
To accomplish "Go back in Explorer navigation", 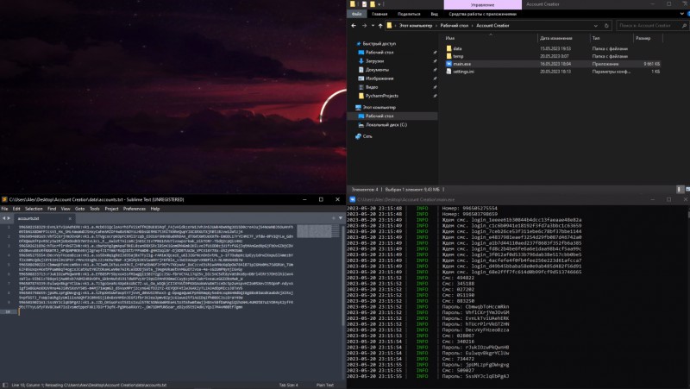I will (x=354, y=26).
